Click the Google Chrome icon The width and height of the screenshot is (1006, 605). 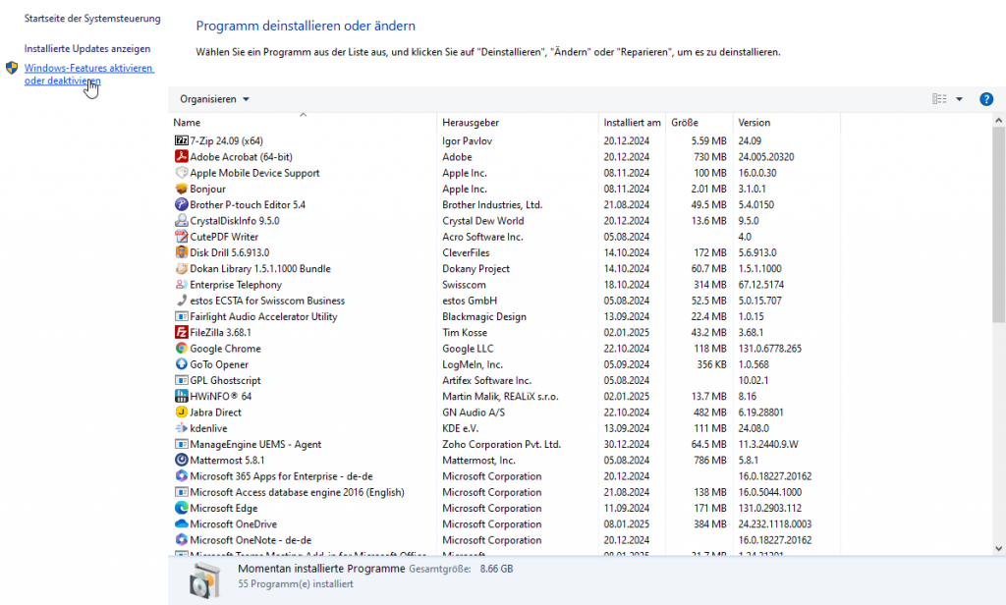point(182,349)
